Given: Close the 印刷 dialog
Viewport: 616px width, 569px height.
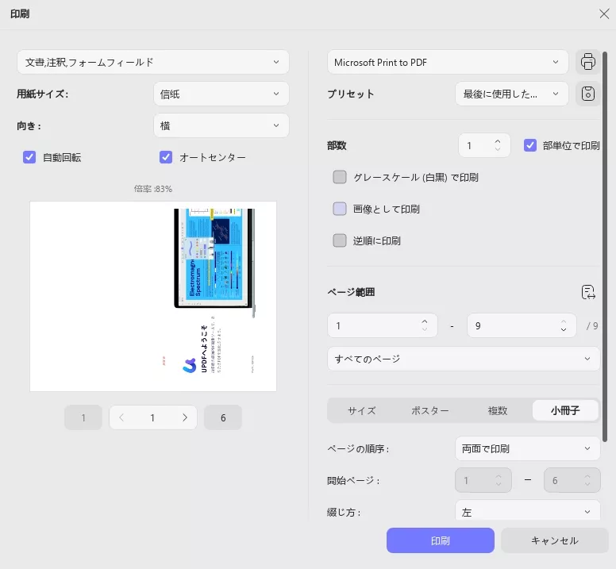Looking at the screenshot, I should click(604, 14).
